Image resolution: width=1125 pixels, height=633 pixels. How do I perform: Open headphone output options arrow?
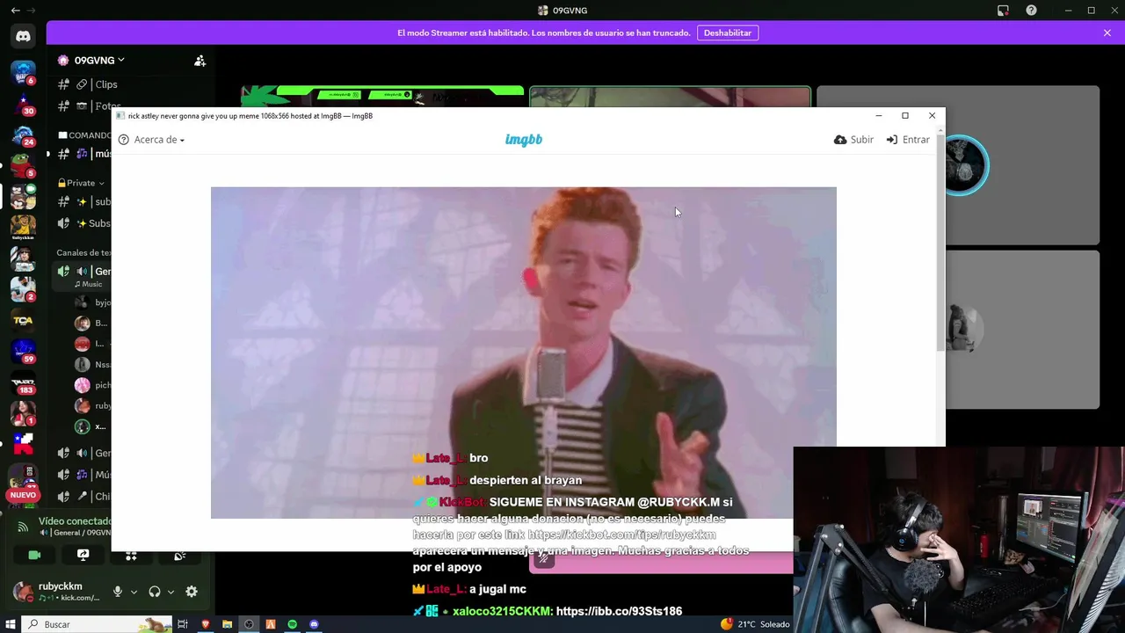pos(171,593)
